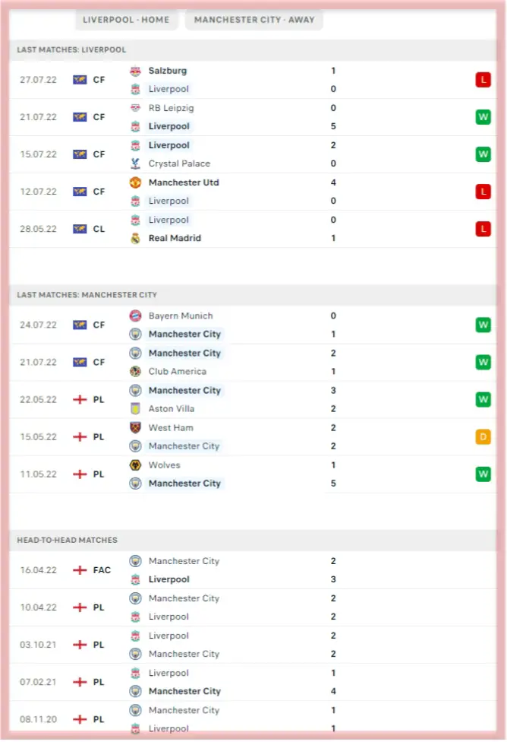
Task: Open the Real Madrid team link
Action: pyautogui.click(x=175, y=238)
